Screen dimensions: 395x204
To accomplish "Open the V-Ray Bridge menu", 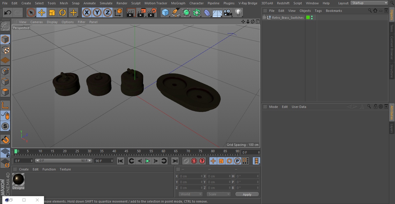I will coord(248,3).
